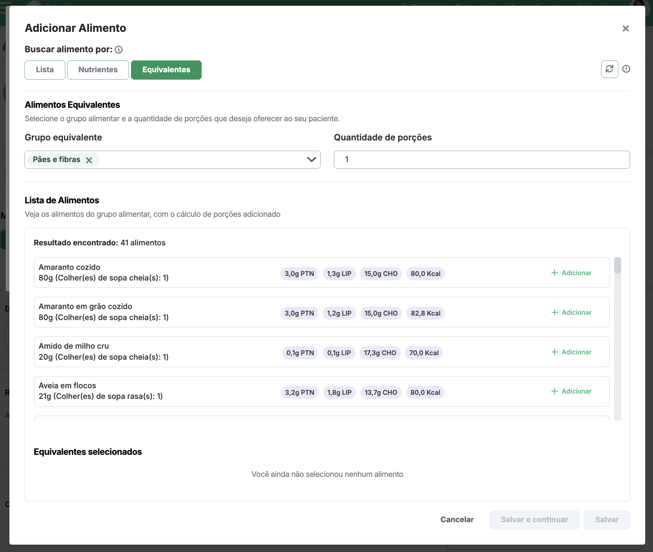Focus the Quantidade de porções input
The width and height of the screenshot is (653, 552).
tap(482, 160)
